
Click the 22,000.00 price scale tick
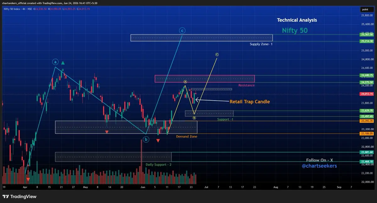(366, 182)
